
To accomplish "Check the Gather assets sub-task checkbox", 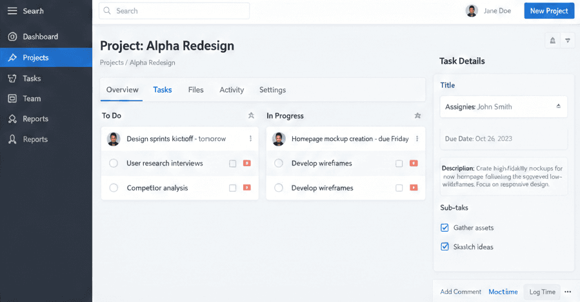I will pyautogui.click(x=445, y=228).
